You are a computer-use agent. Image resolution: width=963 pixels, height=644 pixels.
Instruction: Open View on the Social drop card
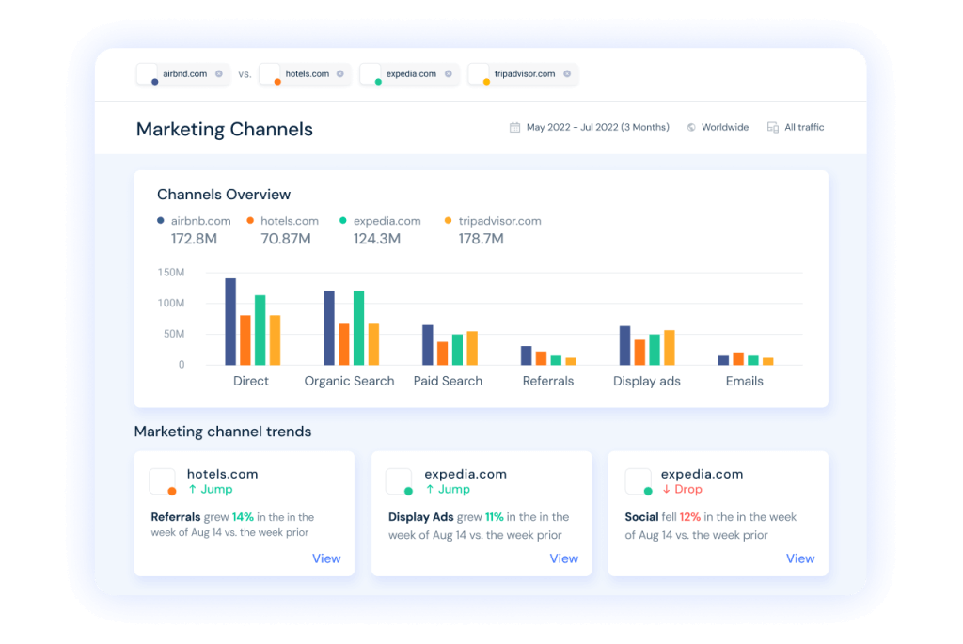coord(800,558)
